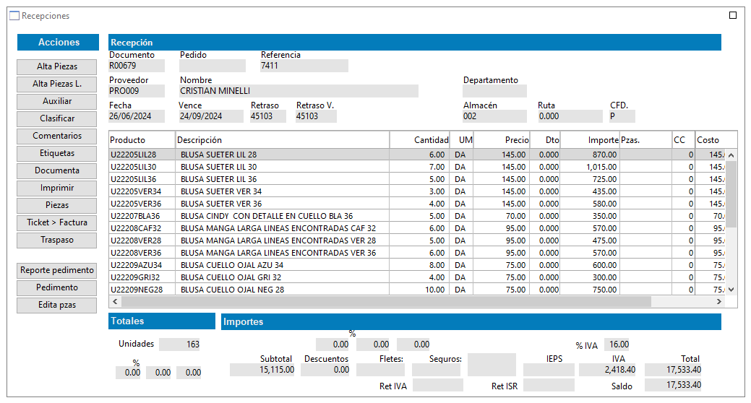The image size is (751, 403).
Task: Click the % IVA field showing 16.00
Action: coord(618,344)
